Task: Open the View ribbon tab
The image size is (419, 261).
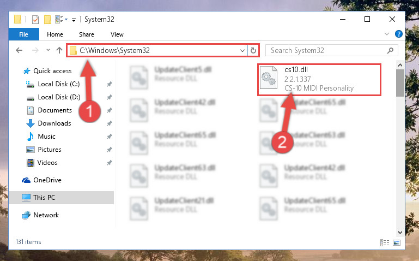Action: [117, 34]
